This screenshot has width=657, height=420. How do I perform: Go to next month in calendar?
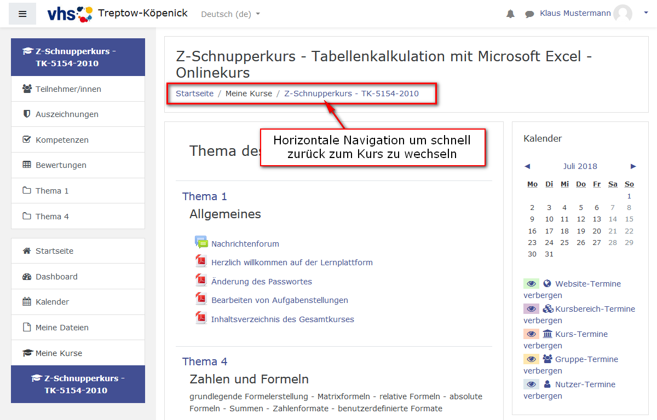633,166
